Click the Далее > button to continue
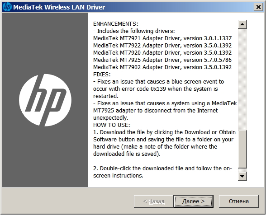This screenshot has height=215, width=266. [x=194, y=201]
